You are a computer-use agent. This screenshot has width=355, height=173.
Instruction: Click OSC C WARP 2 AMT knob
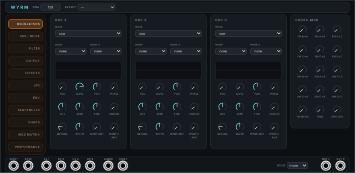tap(274, 127)
